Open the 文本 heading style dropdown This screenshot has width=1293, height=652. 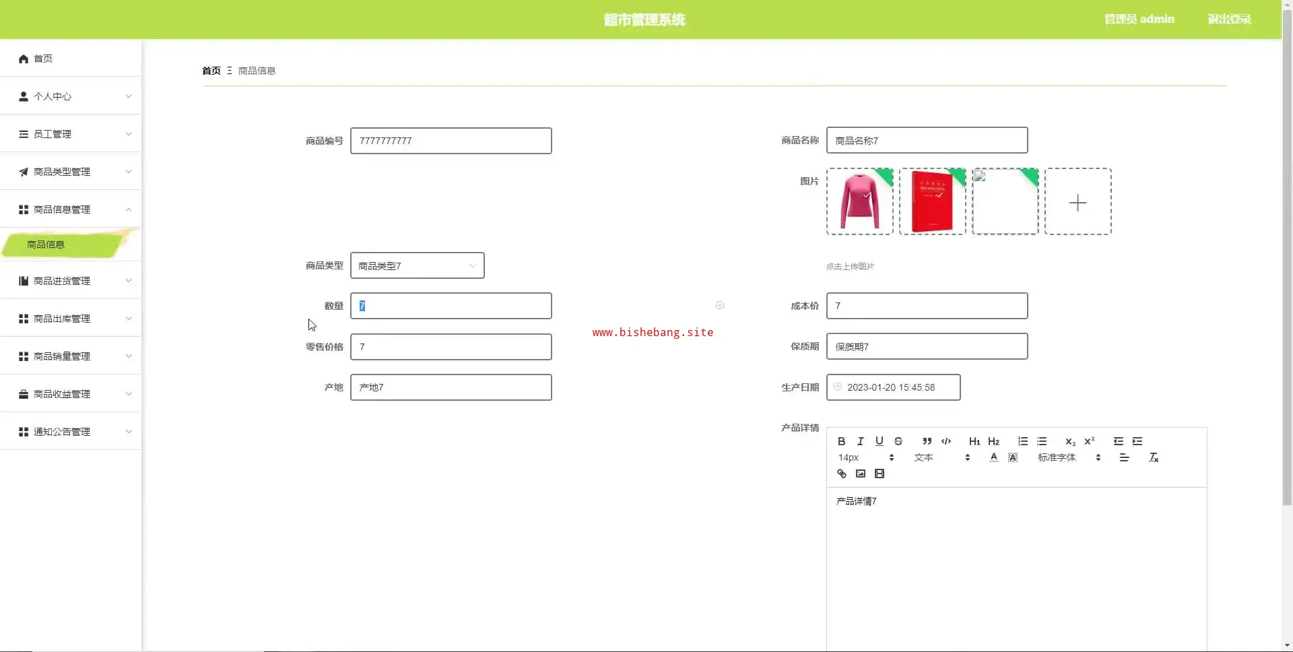tap(941, 457)
